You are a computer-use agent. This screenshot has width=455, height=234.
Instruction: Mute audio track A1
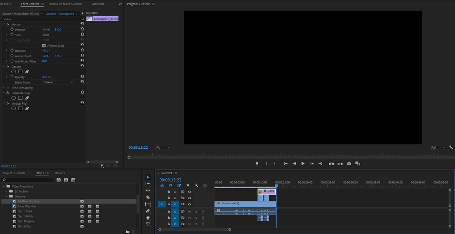point(189,211)
